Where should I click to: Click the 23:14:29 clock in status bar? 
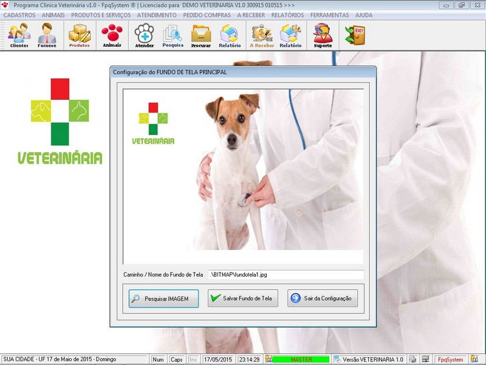tap(249, 360)
